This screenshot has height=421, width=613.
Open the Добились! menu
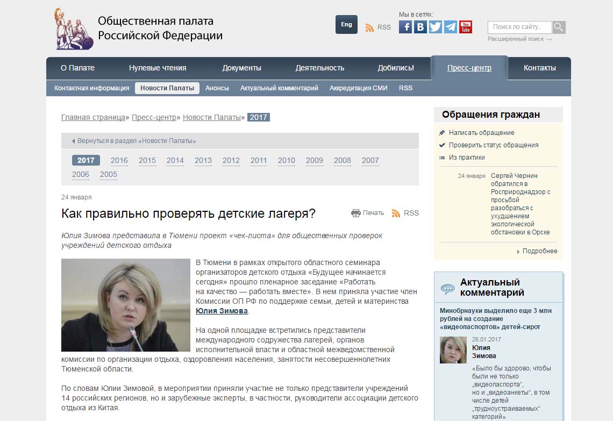tap(396, 68)
